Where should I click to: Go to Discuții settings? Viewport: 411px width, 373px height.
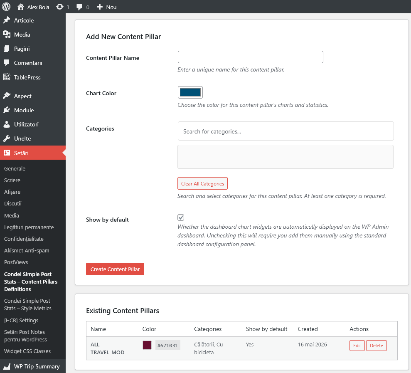click(12, 204)
